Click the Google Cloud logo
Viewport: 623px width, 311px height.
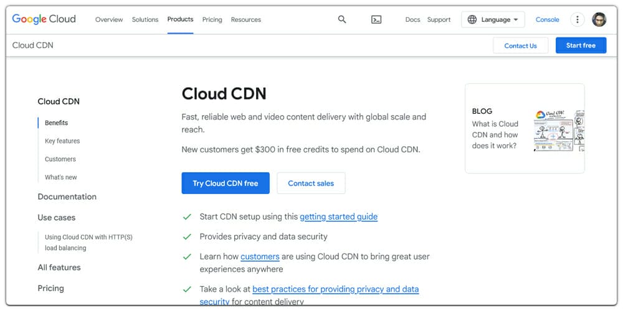[44, 19]
